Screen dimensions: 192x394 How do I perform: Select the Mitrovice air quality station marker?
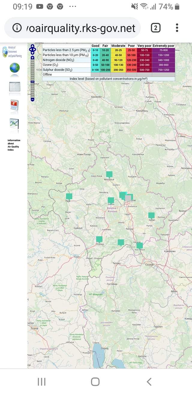coord(109,174)
